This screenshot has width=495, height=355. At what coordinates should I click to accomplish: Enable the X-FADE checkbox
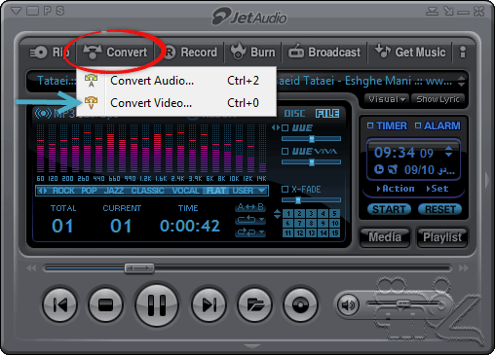point(285,189)
